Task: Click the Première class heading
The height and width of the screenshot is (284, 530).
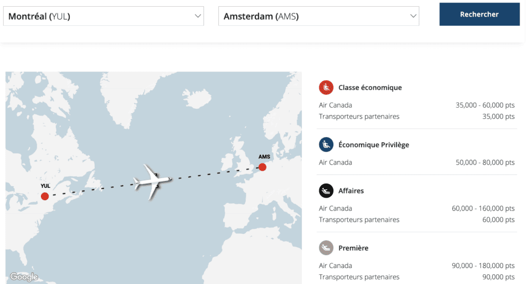Action: click(x=354, y=248)
